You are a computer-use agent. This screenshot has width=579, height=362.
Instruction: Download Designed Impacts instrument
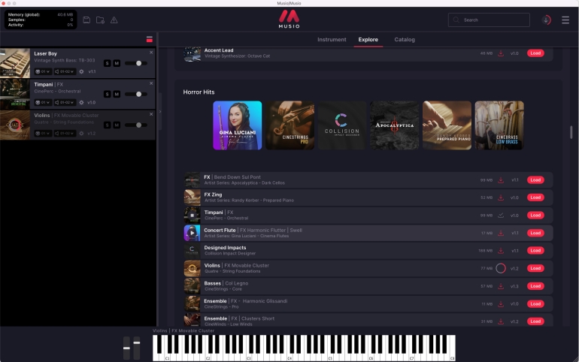501,251
